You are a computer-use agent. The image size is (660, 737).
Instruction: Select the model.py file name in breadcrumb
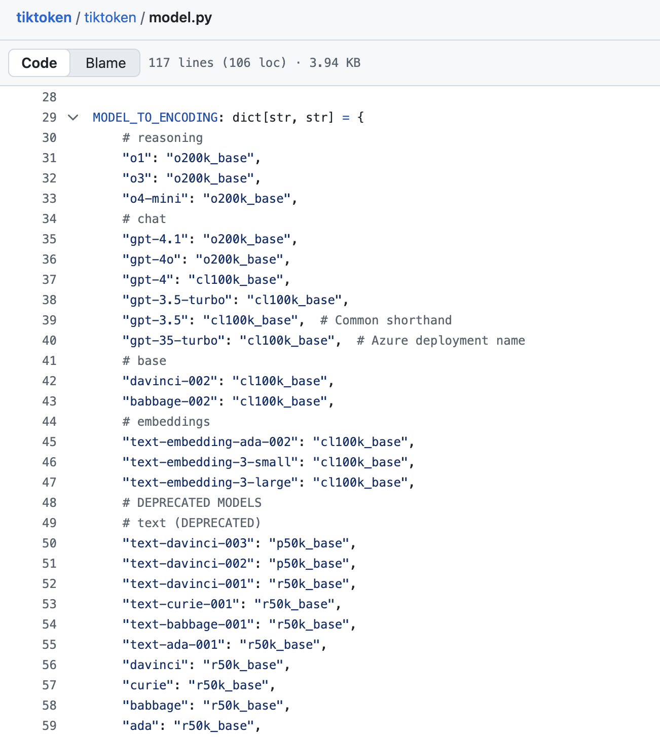[x=180, y=18]
